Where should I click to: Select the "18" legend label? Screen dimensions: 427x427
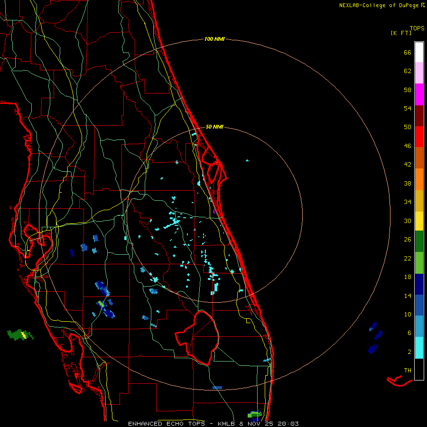(408, 277)
